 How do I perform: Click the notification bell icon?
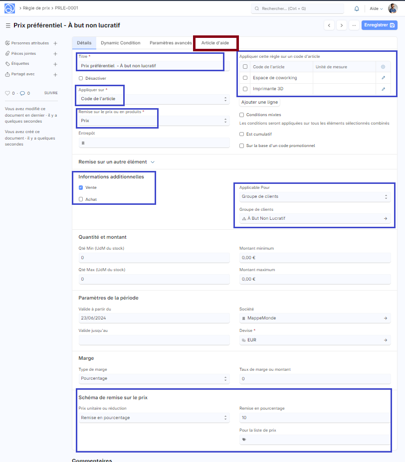tap(357, 8)
